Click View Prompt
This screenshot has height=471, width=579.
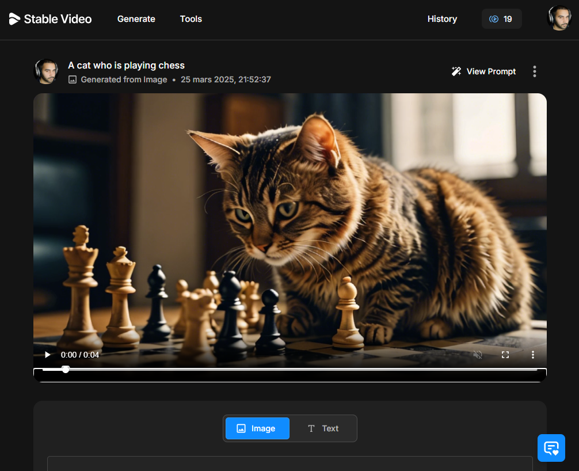tap(491, 71)
